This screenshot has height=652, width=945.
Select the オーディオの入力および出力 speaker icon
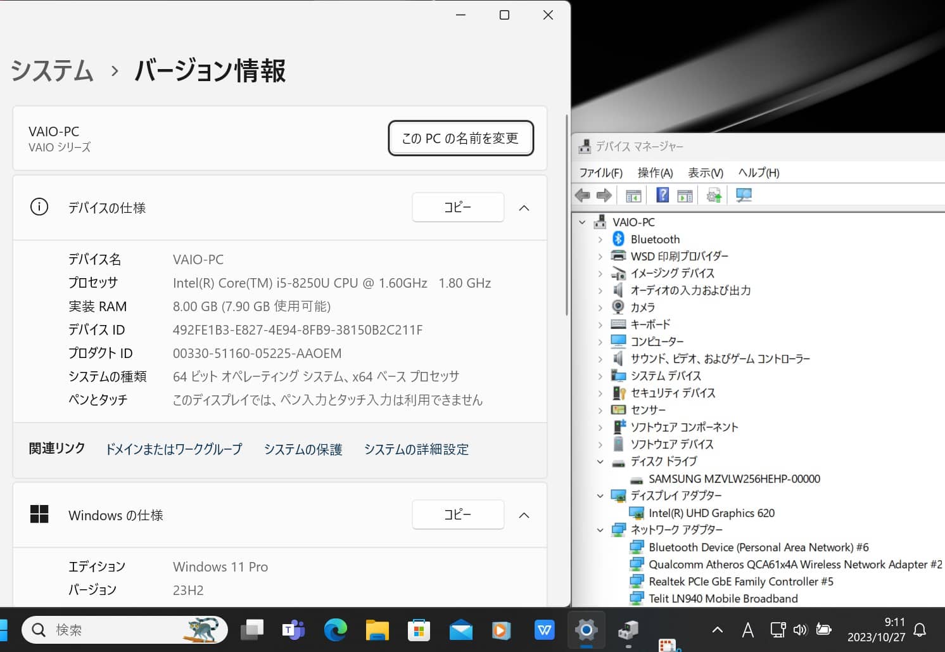click(x=618, y=290)
